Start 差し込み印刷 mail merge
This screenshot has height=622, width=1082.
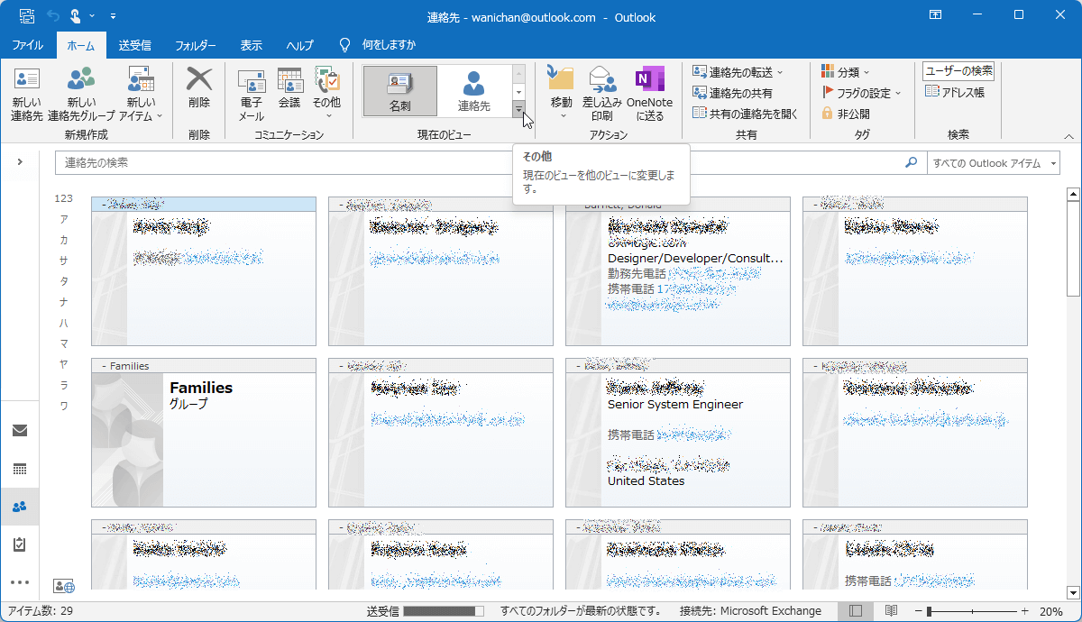602,95
